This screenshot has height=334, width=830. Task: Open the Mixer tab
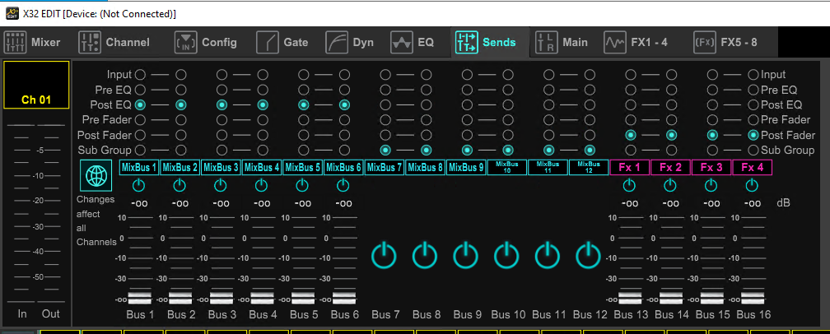coord(33,42)
